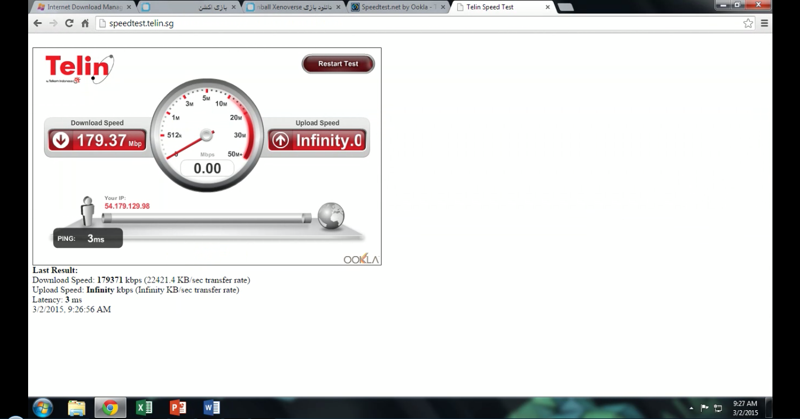The image size is (800, 419).
Task: Click the 3/2/2015, 9:26:56 AM timestamp
Action: click(72, 309)
